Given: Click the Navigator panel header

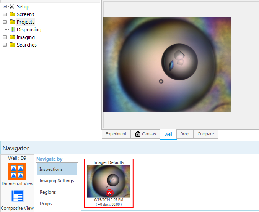Looking at the screenshot, I should (130, 148).
